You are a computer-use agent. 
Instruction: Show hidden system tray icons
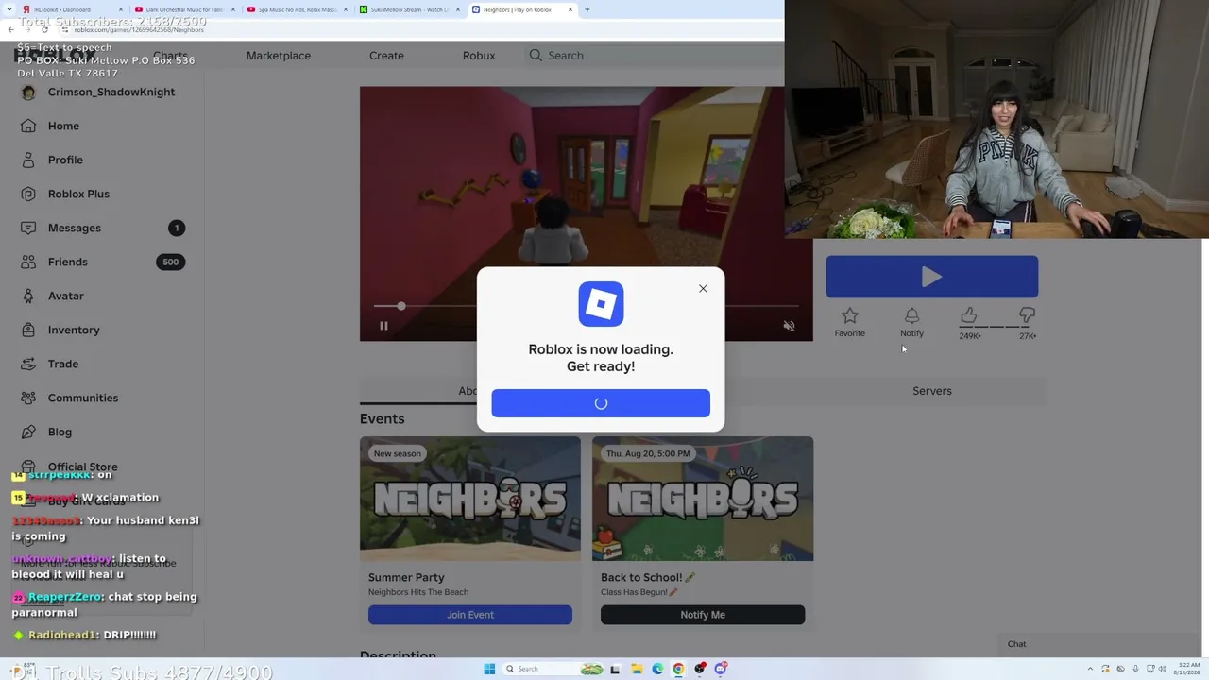tap(1091, 669)
